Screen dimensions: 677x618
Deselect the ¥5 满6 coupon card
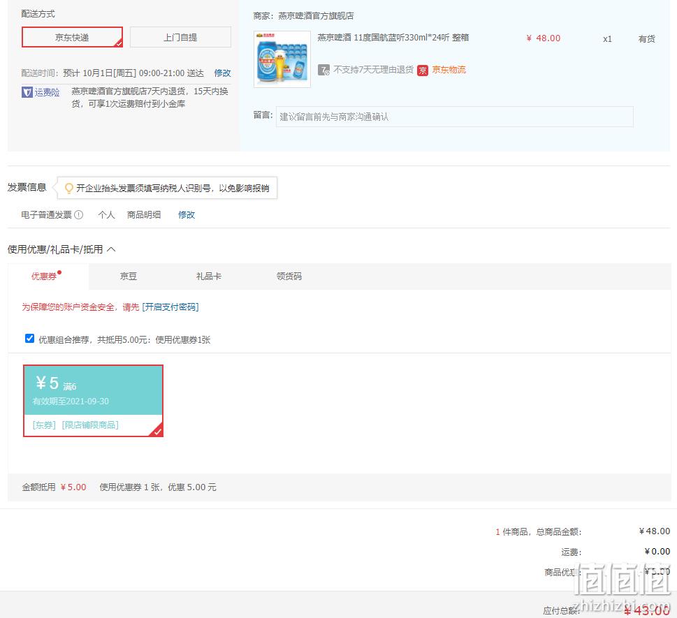[x=93, y=401]
